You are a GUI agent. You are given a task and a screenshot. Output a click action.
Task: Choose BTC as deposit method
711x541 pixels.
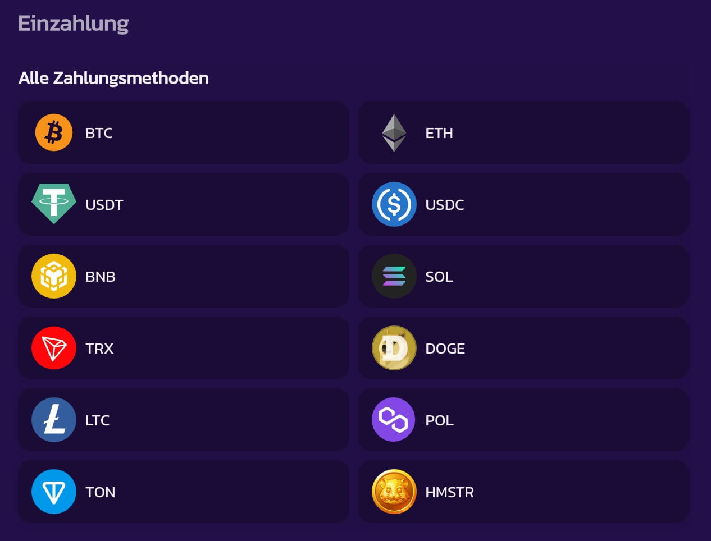tap(184, 132)
